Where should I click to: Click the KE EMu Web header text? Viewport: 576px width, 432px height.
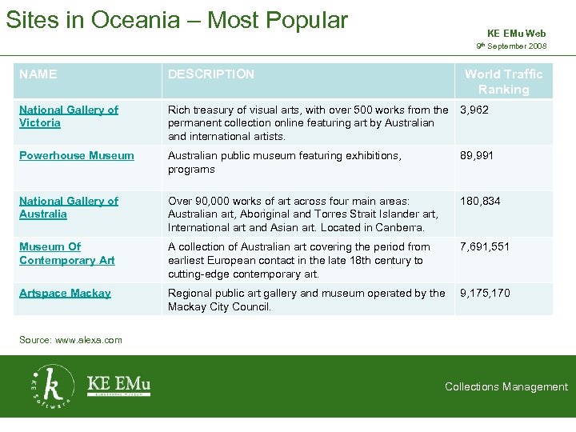(x=517, y=34)
